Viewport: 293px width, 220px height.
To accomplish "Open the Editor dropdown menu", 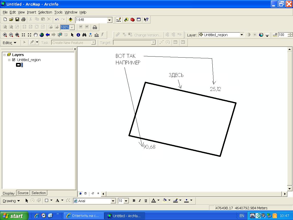I will pyautogui.click(x=9, y=43).
